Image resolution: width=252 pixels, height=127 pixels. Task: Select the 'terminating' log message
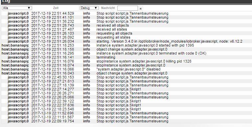click(106, 57)
